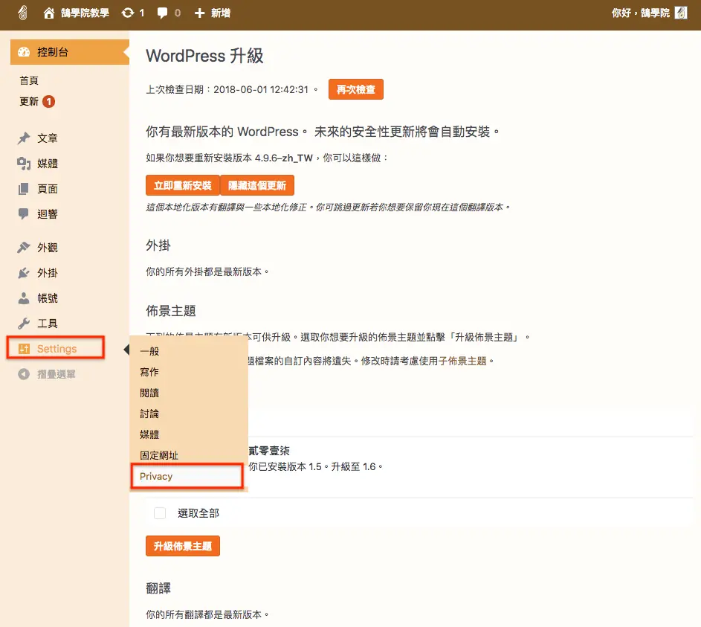The height and width of the screenshot is (627, 701).
Task: Open 文章 posts menu
Action: click(x=48, y=138)
